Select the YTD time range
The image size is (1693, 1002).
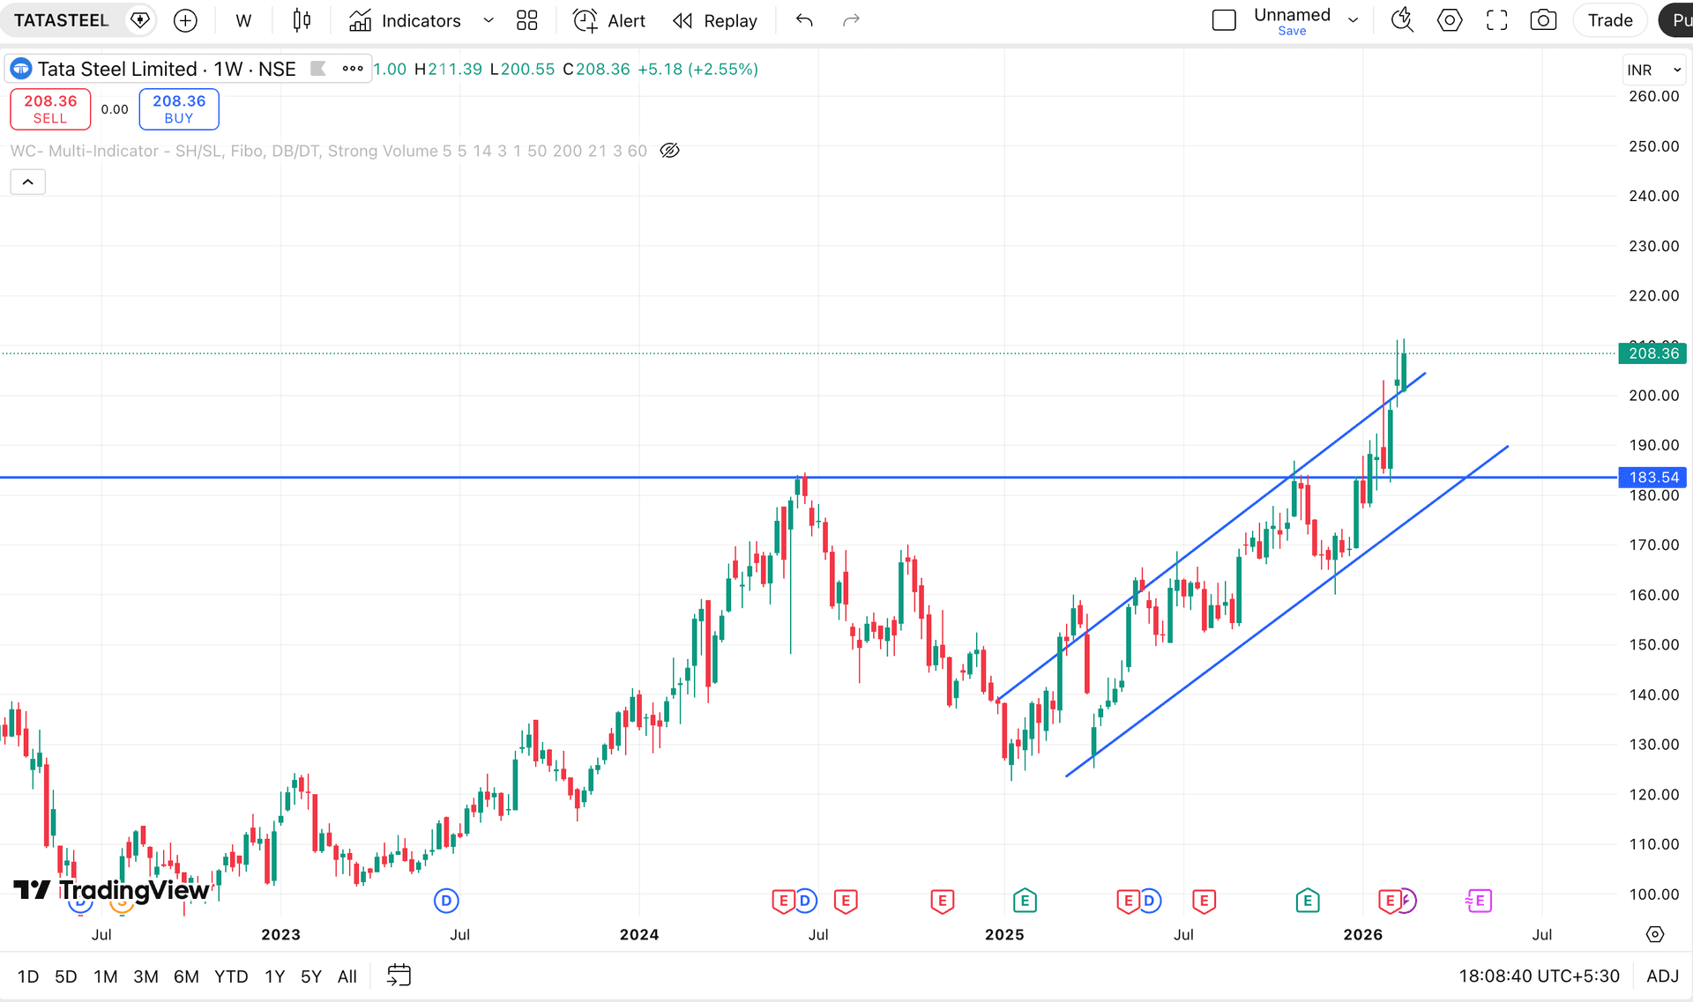pyautogui.click(x=231, y=976)
